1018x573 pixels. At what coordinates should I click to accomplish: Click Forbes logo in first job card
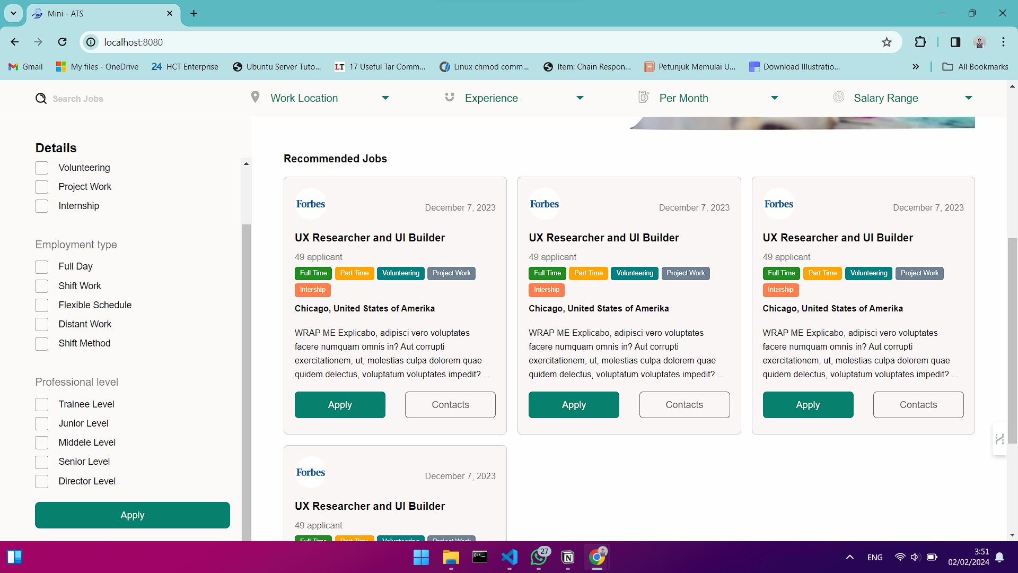point(311,204)
